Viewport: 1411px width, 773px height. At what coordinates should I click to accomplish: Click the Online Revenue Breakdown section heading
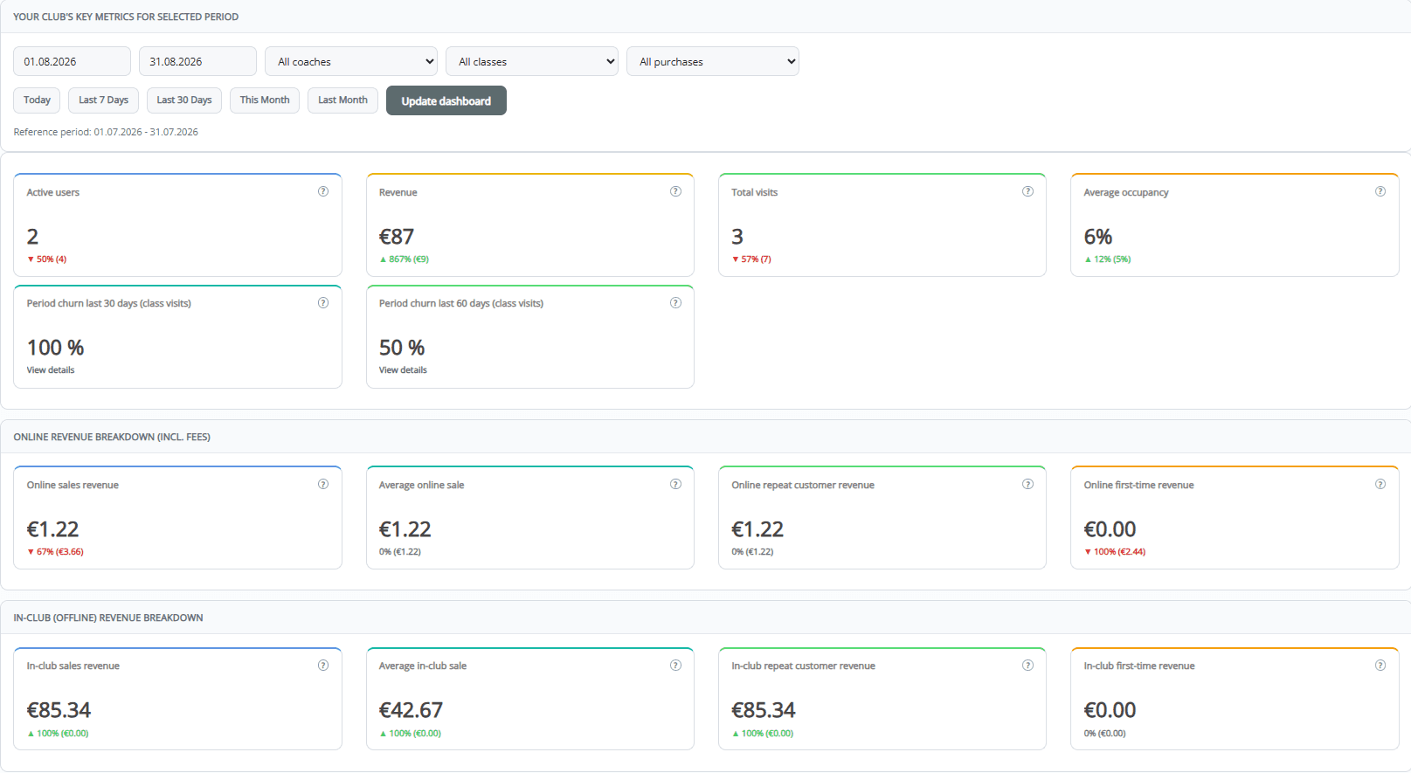pos(112,437)
